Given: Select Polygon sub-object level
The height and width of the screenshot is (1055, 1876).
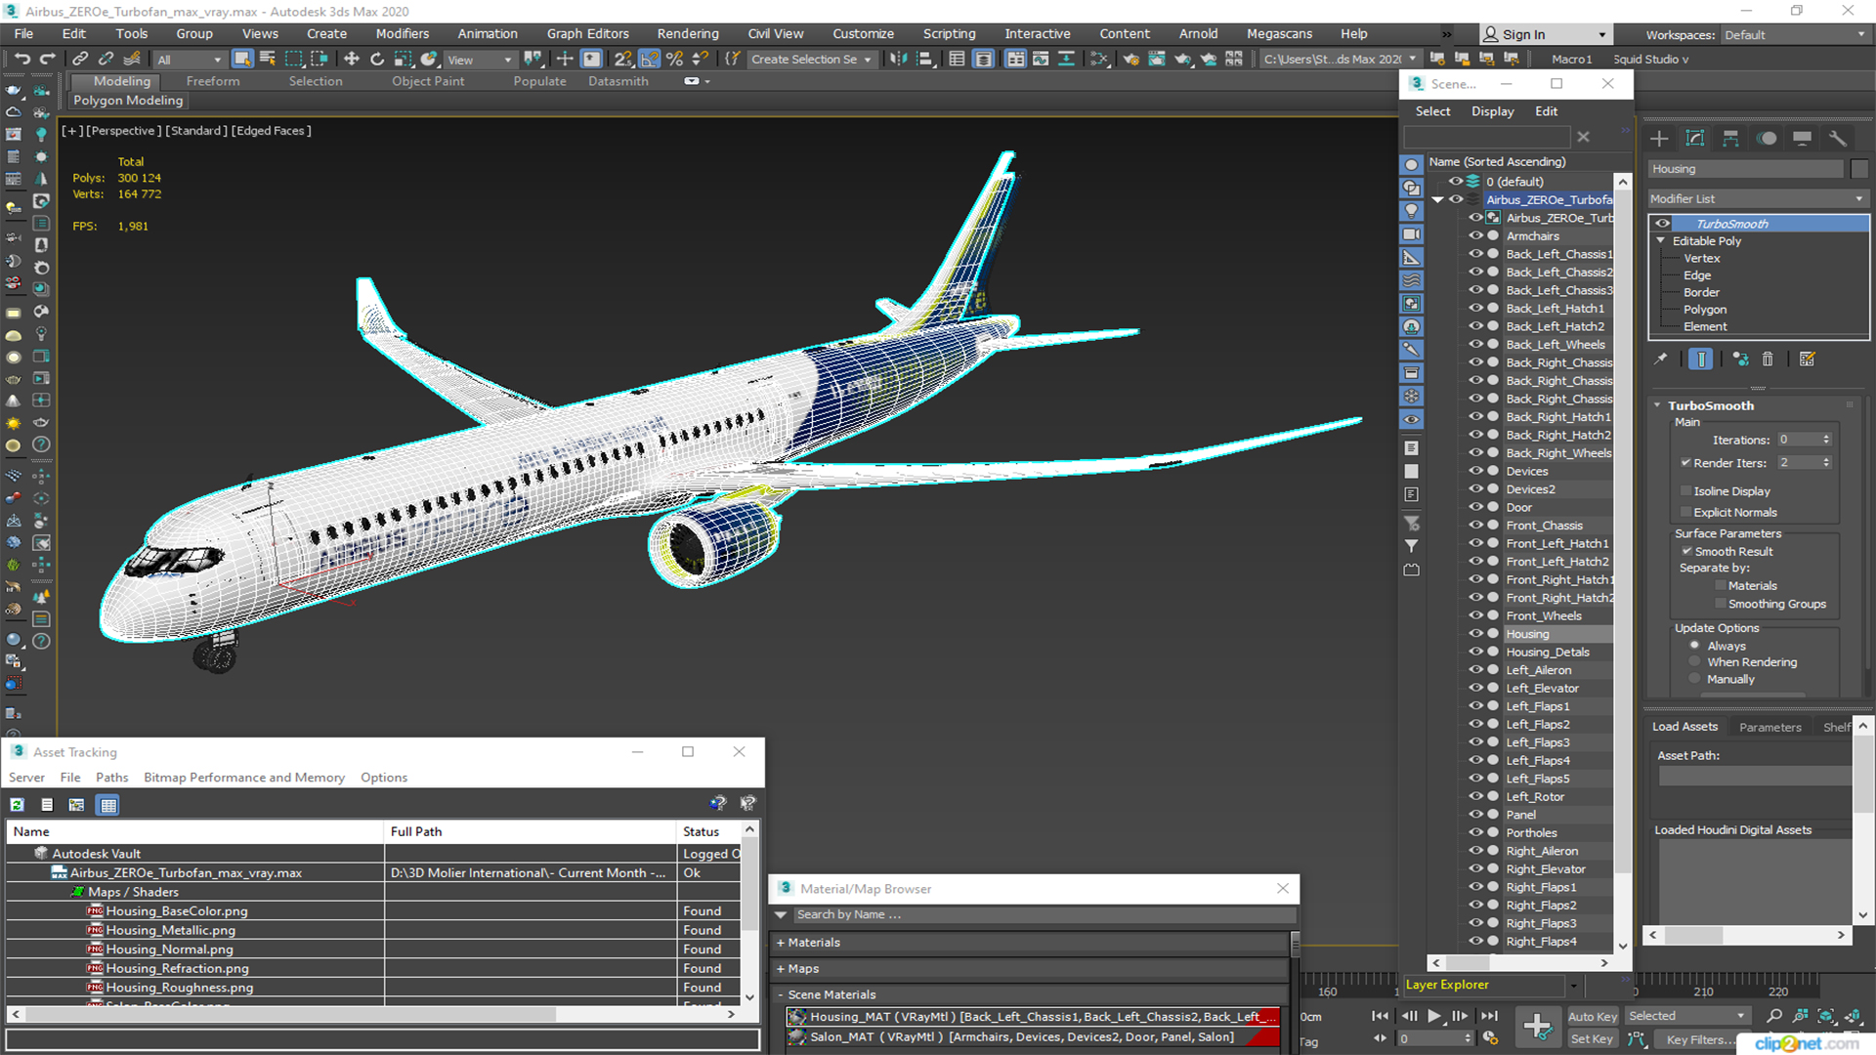Looking at the screenshot, I should pos(1704,310).
